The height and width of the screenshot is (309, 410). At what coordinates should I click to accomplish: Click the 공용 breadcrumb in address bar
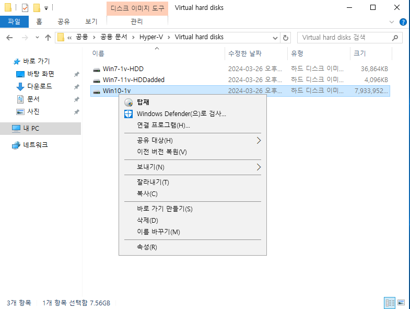point(82,37)
